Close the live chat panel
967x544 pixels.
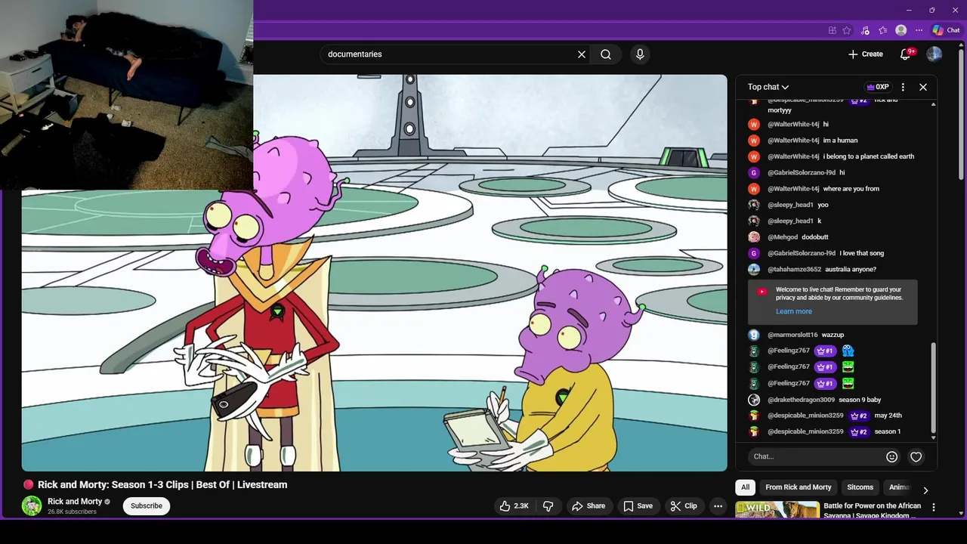(923, 87)
